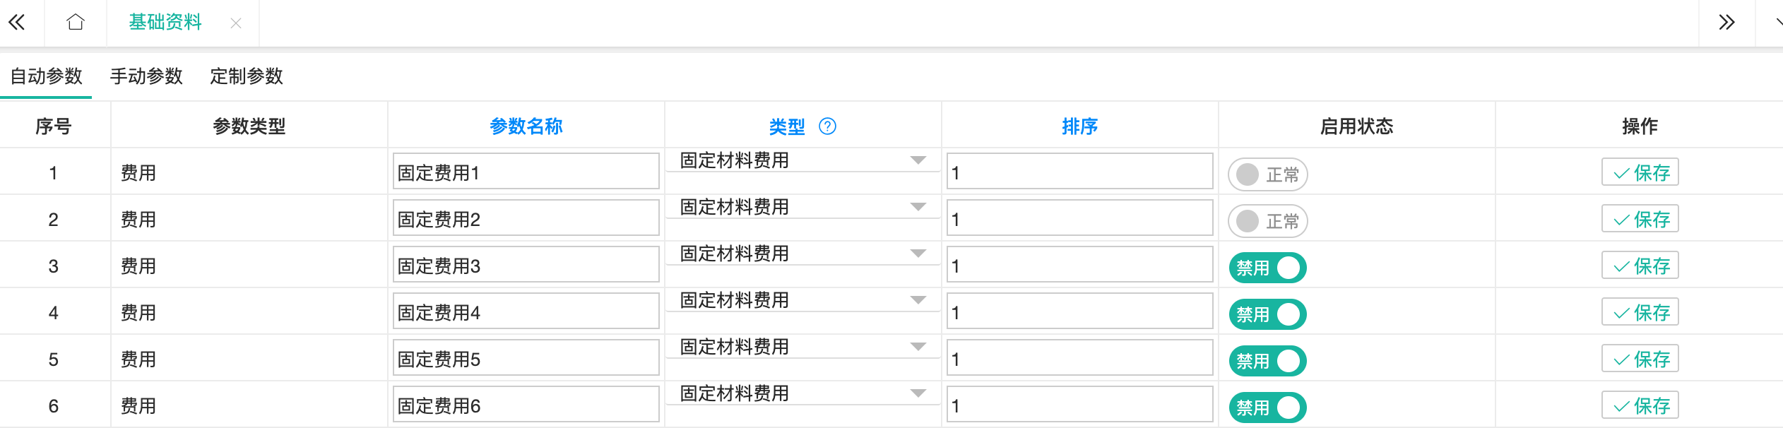Select the 自动参数 tab
This screenshot has width=1783, height=428.
point(47,76)
